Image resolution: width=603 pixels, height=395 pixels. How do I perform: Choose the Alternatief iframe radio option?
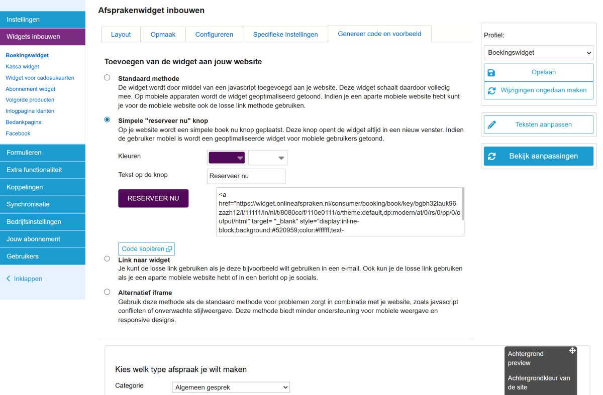(x=107, y=292)
